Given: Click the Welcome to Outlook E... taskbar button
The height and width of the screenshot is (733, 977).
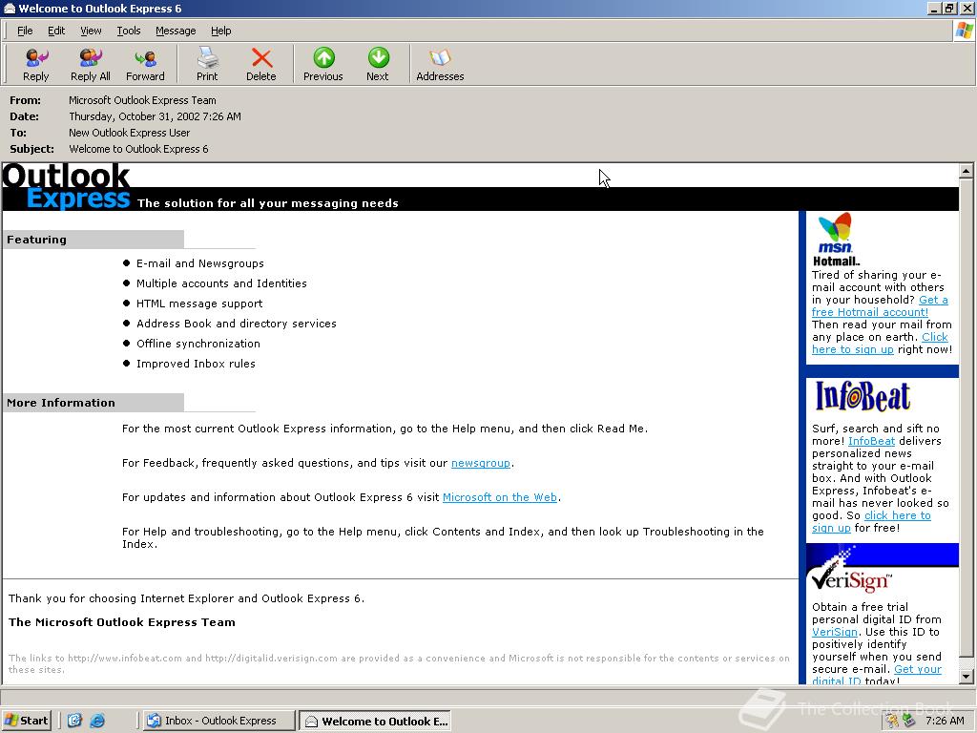Looking at the screenshot, I should pos(375,721).
